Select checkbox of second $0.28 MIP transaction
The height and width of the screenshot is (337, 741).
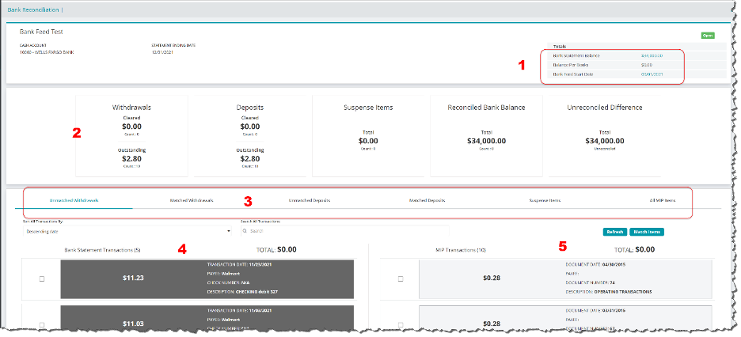(x=401, y=323)
